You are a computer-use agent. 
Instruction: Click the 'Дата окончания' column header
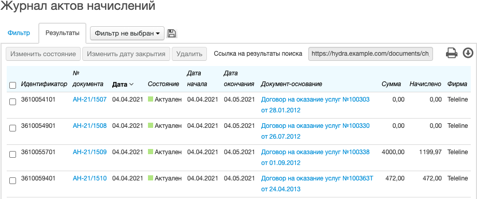click(239, 78)
